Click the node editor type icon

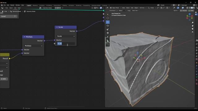2,8
